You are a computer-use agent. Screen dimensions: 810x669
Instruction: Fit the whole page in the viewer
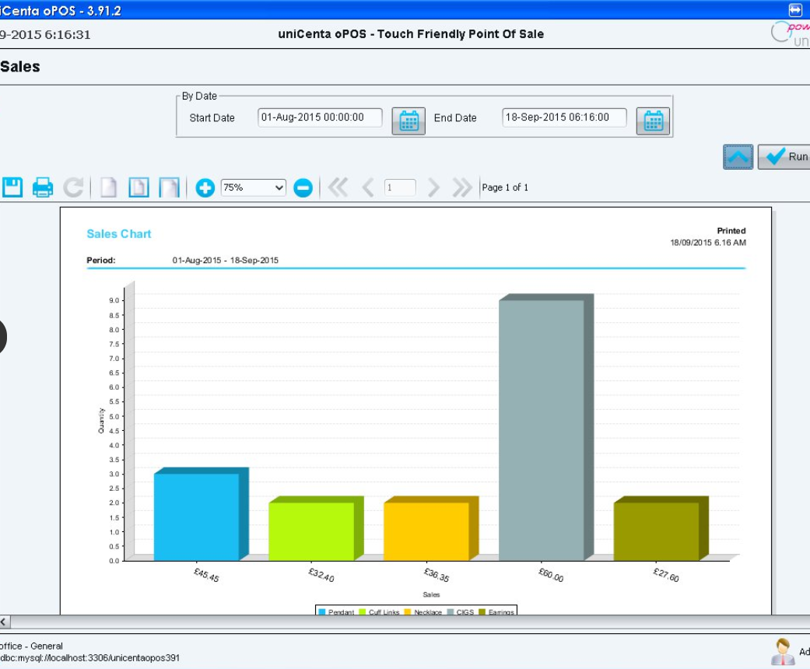tap(138, 187)
